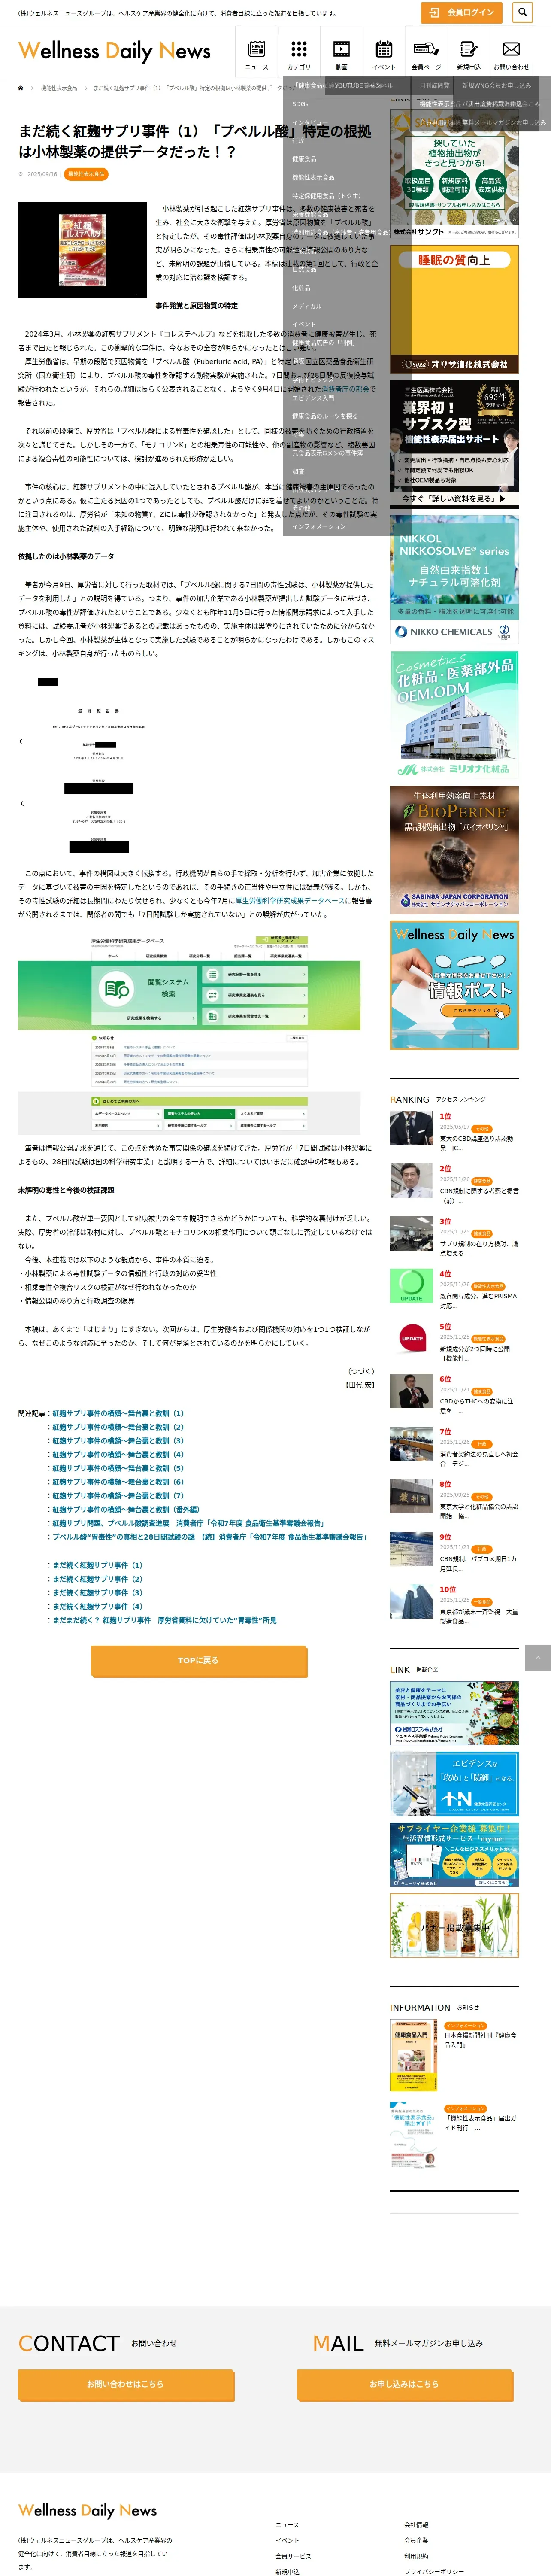Image resolution: width=551 pixels, height=2576 pixels.
Task: Click 厚生労働科学研究成果データベース inline link
Action: tap(290, 901)
